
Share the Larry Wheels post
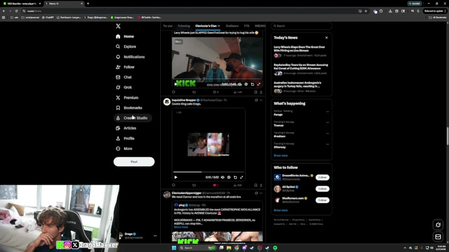tap(261, 92)
